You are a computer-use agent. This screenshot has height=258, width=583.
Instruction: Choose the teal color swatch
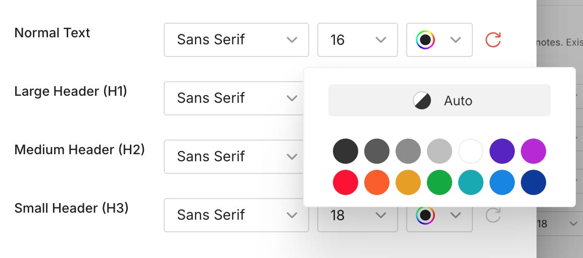coord(471,182)
